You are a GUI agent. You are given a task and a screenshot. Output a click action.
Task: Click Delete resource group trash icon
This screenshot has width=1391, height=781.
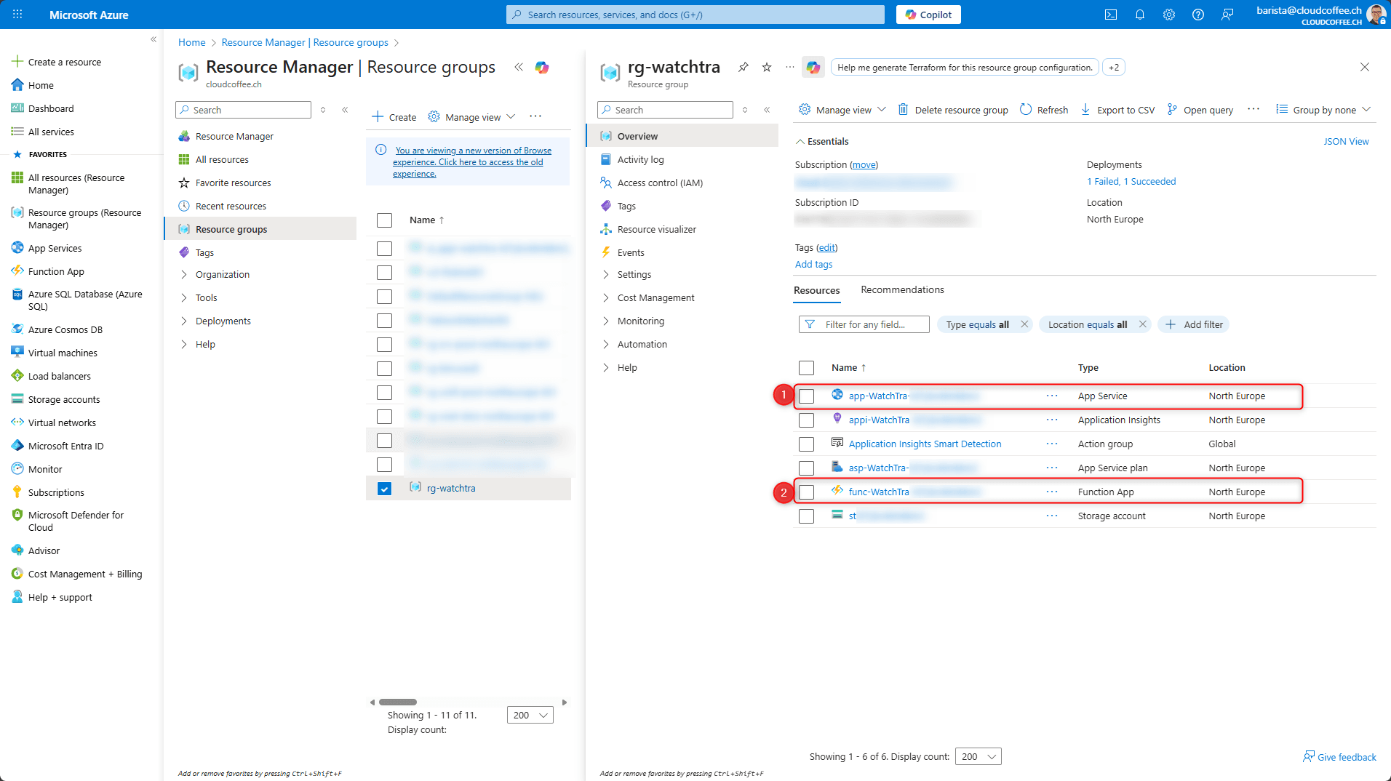coord(903,110)
